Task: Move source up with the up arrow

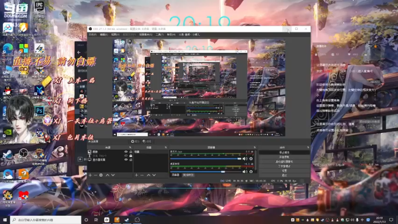Action: click(x=107, y=175)
